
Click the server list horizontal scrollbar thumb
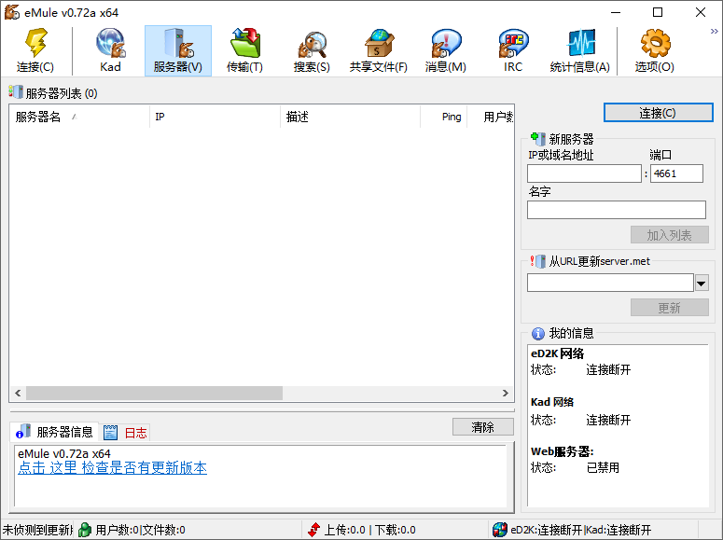point(155,393)
